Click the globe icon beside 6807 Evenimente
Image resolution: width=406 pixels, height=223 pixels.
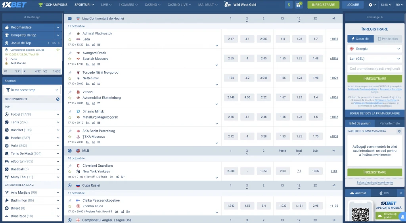57,99
